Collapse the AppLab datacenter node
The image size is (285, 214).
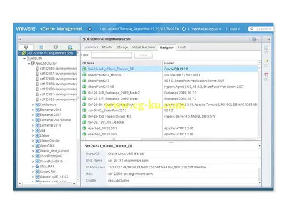click(24, 59)
